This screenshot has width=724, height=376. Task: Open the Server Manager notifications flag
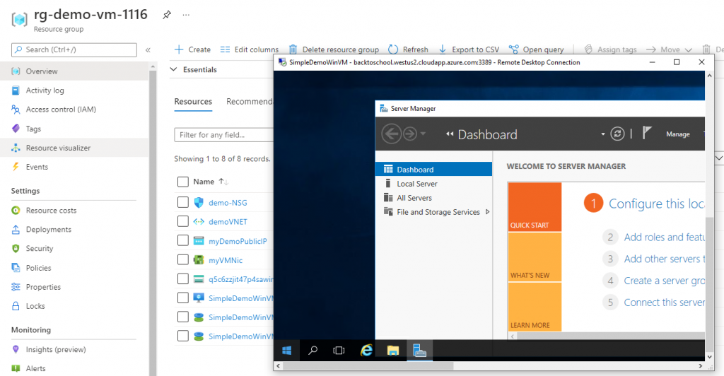coord(646,134)
